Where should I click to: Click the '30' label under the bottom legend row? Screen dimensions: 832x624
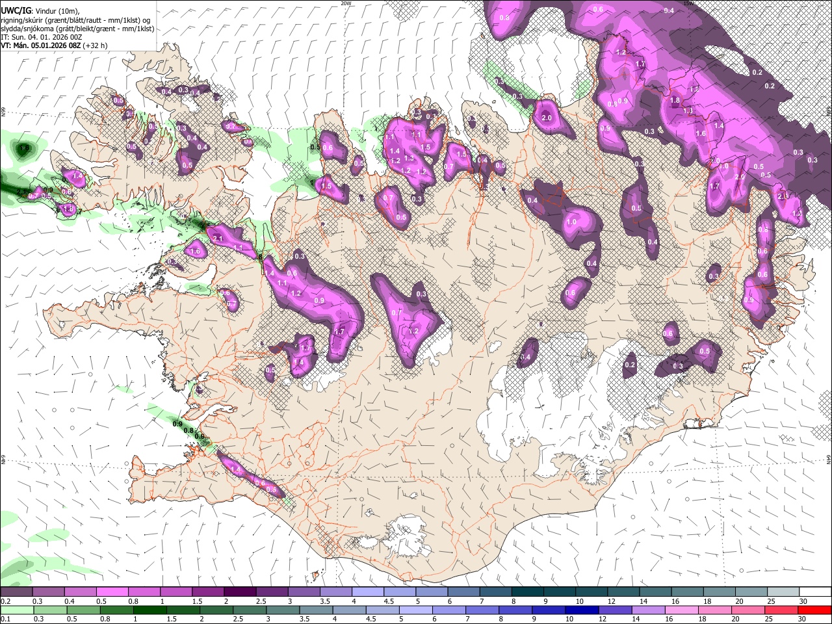pyautogui.click(x=802, y=619)
